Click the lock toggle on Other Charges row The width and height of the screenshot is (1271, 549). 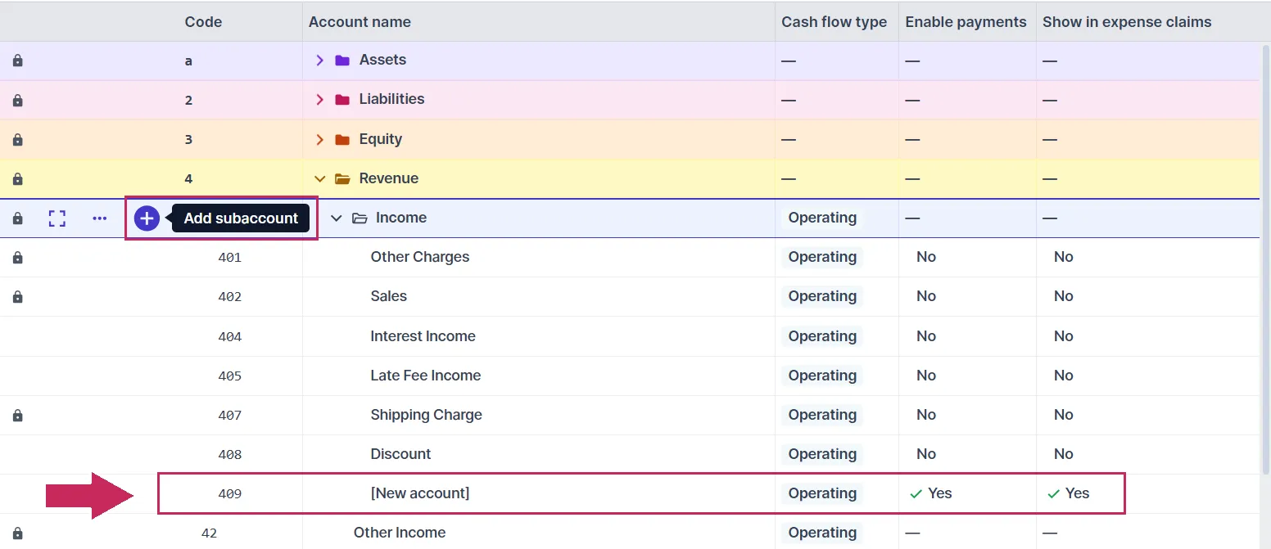[17, 257]
